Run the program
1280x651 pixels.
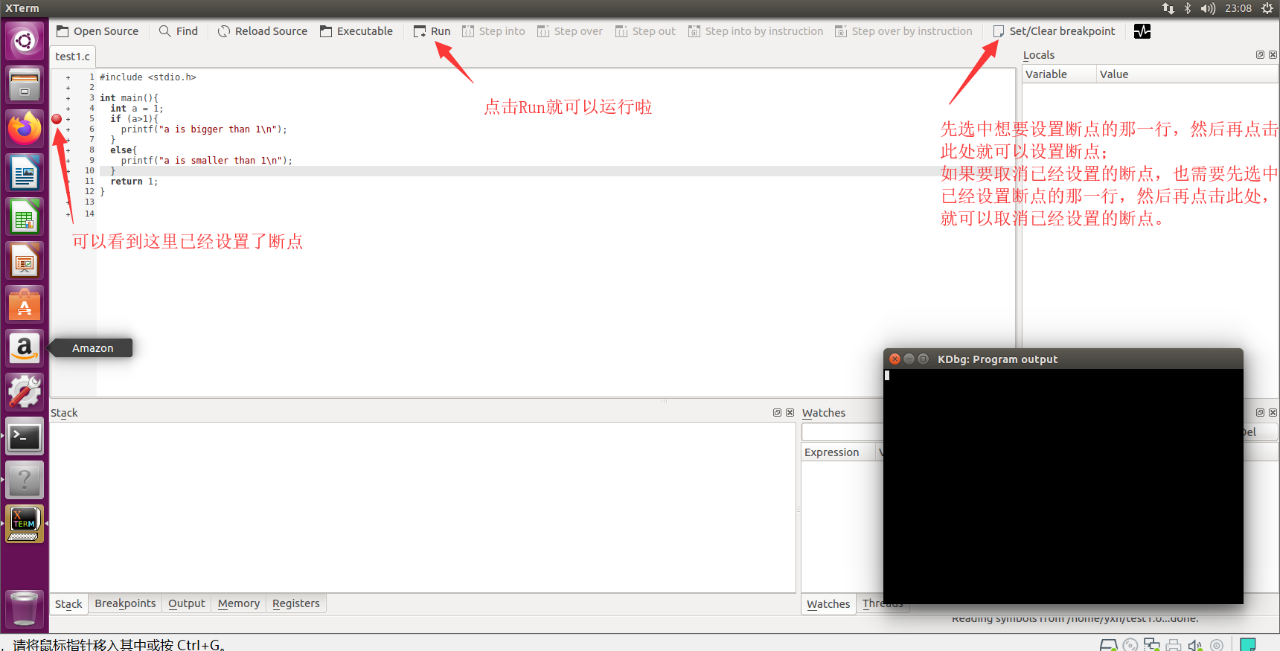click(432, 31)
